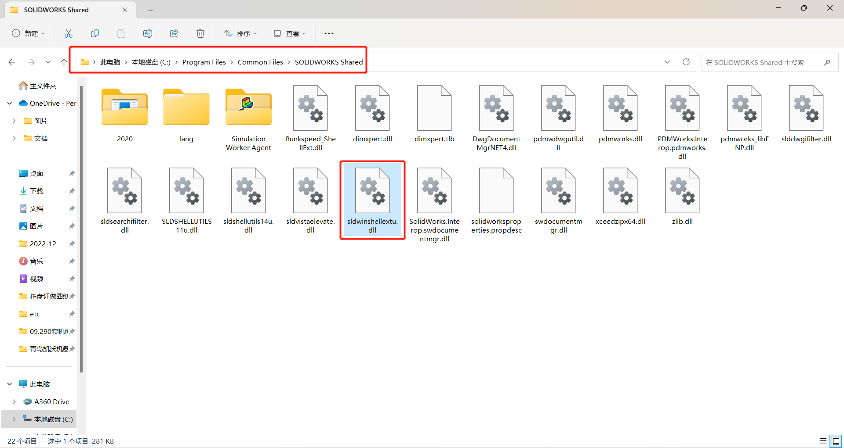This screenshot has width=844, height=448.
Task: Click 此电脑 in address path
Action: tap(110, 62)
